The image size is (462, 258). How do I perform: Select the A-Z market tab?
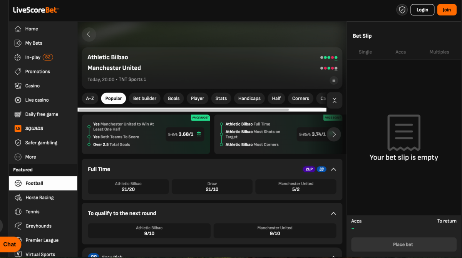tap(90, 99)
